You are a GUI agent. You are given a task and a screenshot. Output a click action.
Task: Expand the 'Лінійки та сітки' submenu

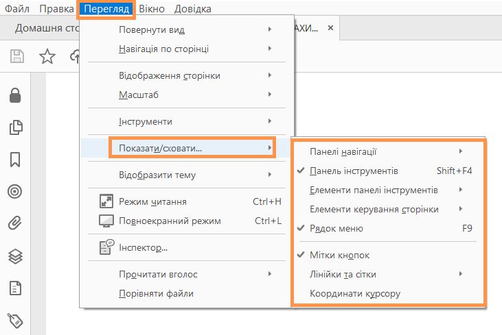(343, 274)
